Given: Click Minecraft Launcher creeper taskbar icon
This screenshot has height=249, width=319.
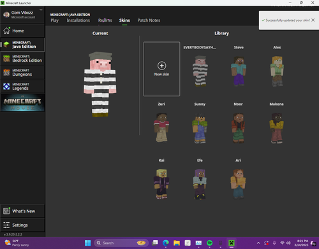Looking at the screenshot, I should (232, 243).
